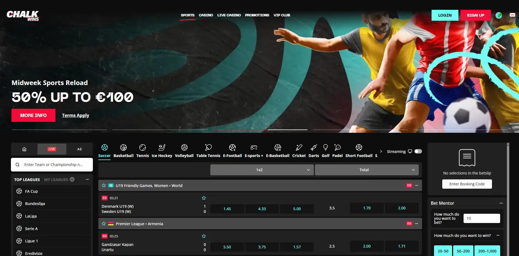Select E-Football sport icon
Screen dimensions: 519x256
[232, 151]
